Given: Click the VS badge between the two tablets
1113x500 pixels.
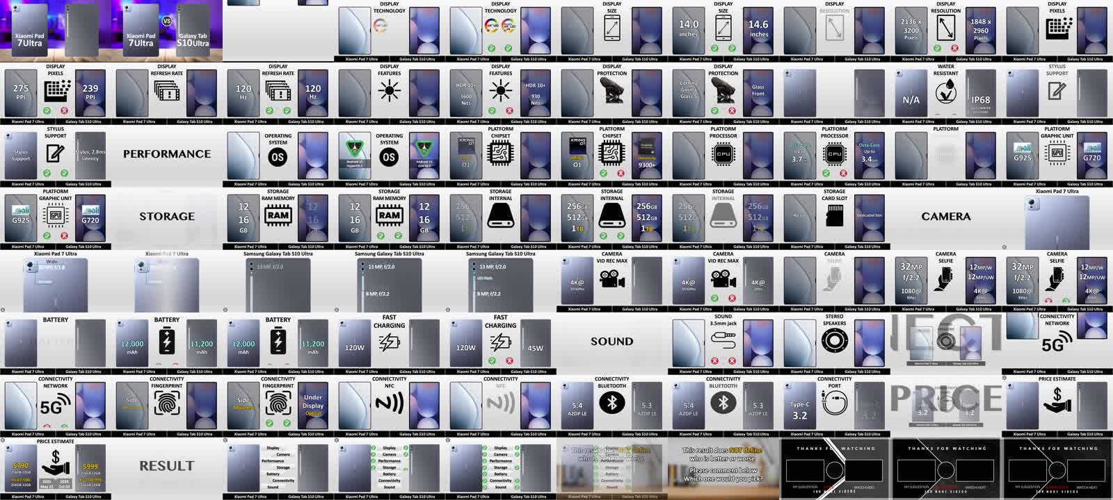Looking at the screenshot, I should point(166,21).
